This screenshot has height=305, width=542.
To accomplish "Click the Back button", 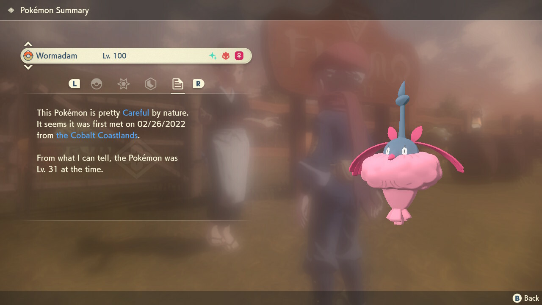I will coord(526,298).
